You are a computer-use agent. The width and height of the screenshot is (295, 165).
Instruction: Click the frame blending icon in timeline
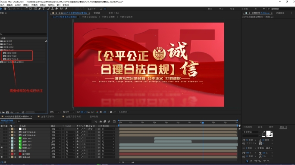105,122
